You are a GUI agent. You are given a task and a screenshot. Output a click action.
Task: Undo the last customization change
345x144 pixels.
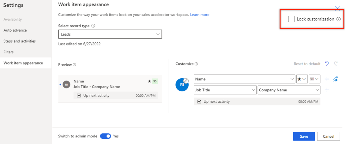click(327, 64)
